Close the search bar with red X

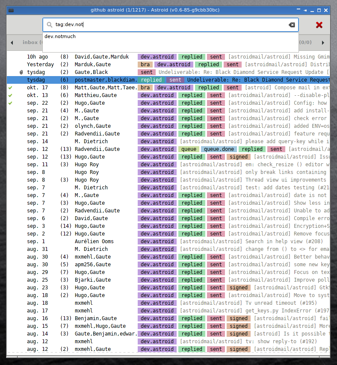[319, 25]
